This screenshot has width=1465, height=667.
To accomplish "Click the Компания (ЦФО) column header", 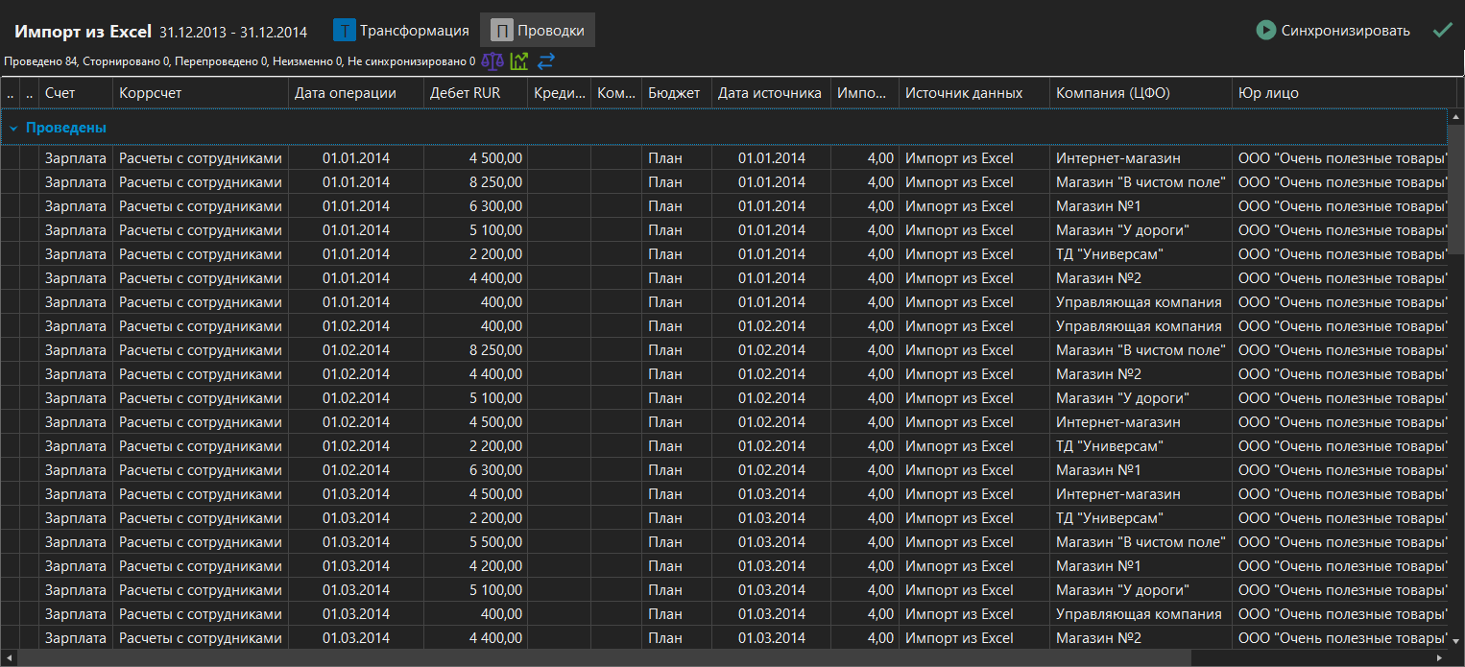I will pos(1140,93).
